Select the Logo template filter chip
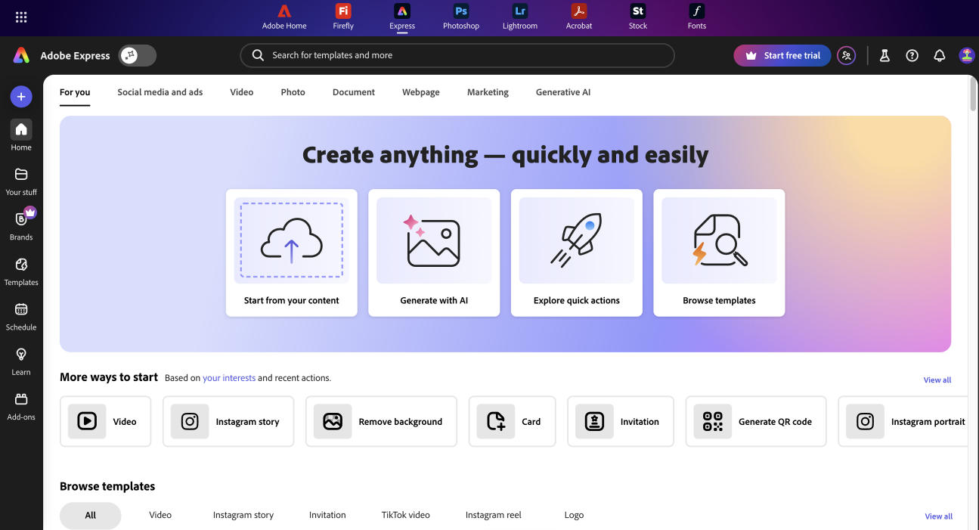Screen dimensions: 979x530 pyautogui.click(x=574, y=515)
